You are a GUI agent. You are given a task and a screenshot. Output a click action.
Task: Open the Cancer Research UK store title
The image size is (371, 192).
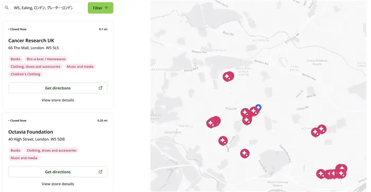click(31, 41)
